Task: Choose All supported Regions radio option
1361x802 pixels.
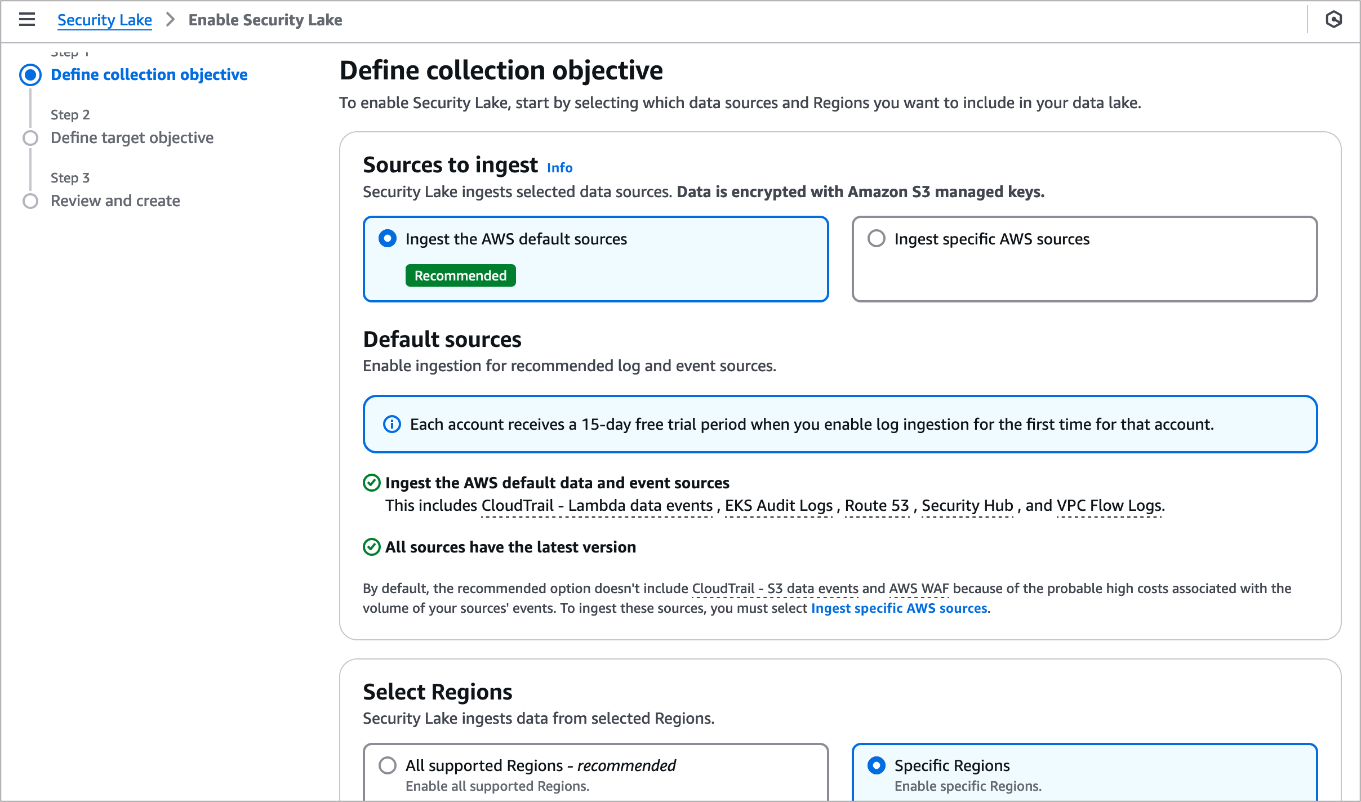Action: pos(388,765)
